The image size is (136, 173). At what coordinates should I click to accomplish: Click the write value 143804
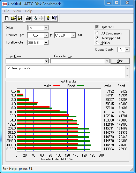coord(109,149)
